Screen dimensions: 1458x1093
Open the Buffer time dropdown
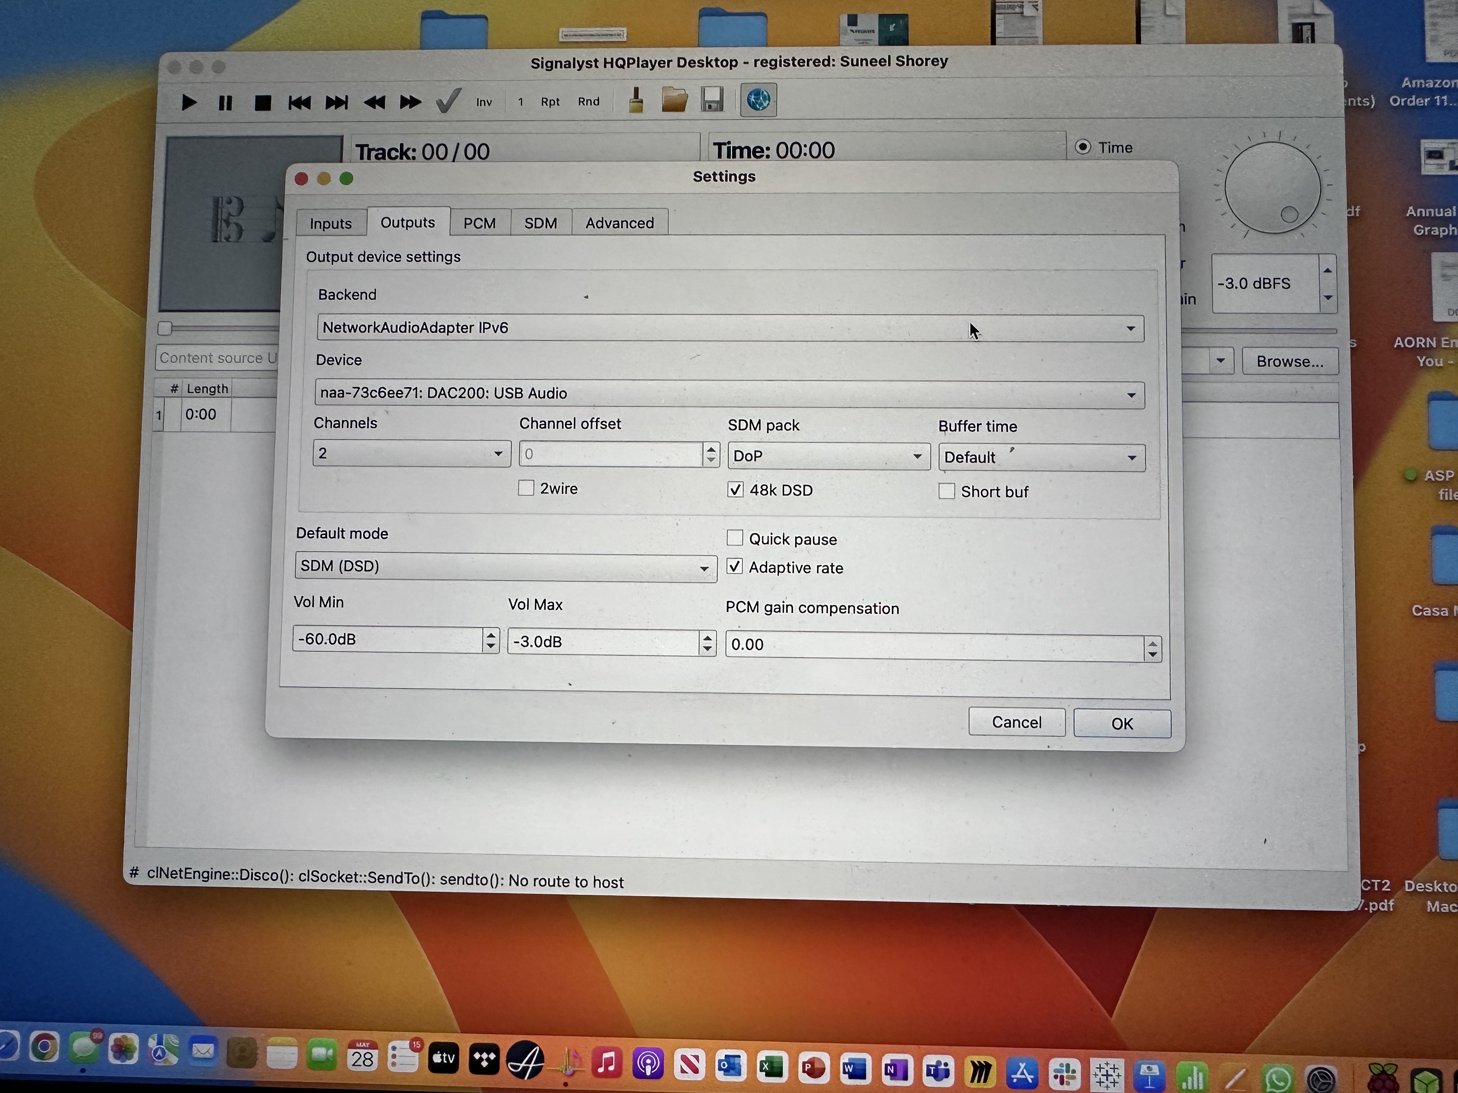pyautogui.click(x=1041, y=457)
